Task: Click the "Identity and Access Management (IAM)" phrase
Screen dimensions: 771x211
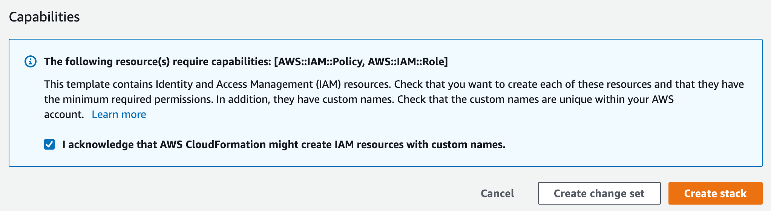Action: coord(248,84)
